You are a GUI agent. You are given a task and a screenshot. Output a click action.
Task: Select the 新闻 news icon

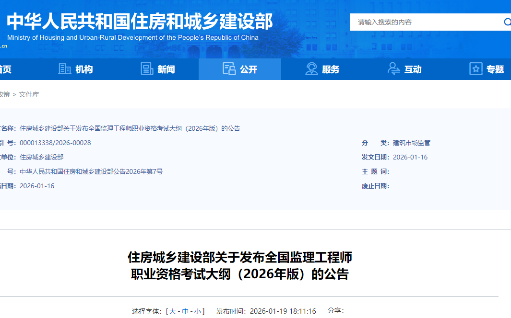click(x=146, y=69)
